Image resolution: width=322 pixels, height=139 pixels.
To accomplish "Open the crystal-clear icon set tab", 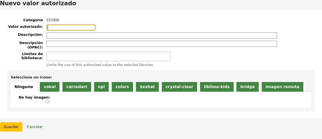I will pos(179,87).
